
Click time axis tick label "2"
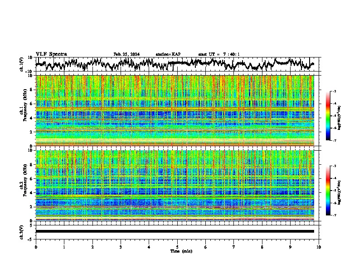pos(92,247)
